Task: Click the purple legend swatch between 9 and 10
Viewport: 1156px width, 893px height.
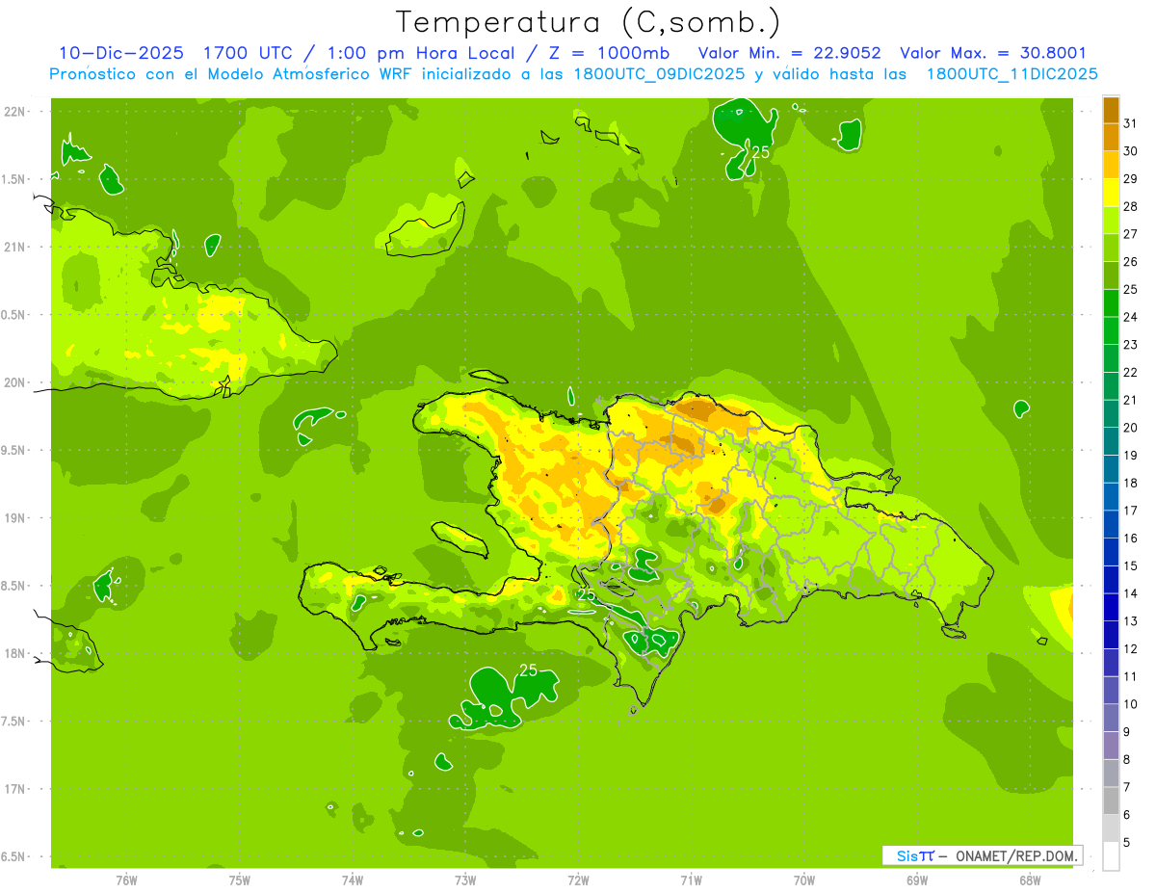Action: (x=1111, y=718)
